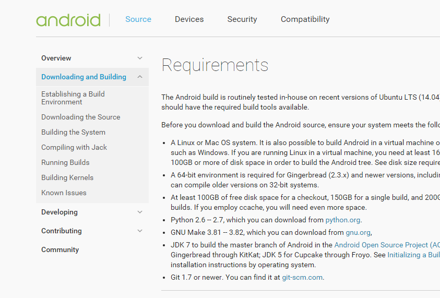Go to Running Builds
The width and height of the screenshot is (440, 298).
pos(65,162)
